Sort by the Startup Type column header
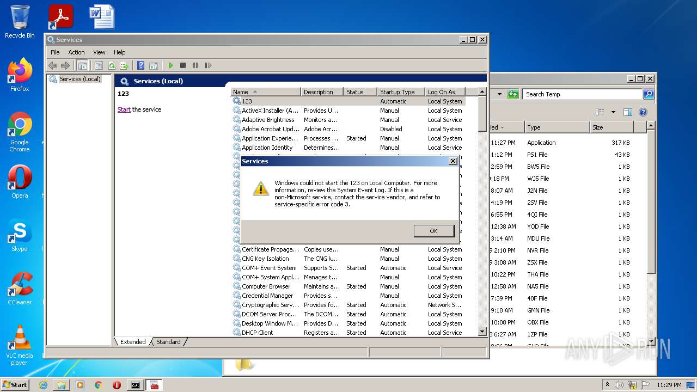Viewport: 697px width, 392px height. pos(401,91)
